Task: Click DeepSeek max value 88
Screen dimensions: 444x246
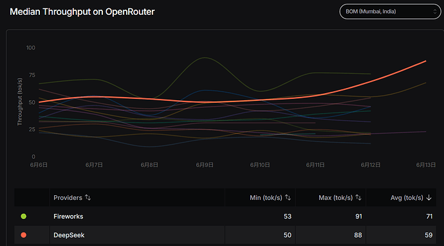Action: click(x=358, y=235)
